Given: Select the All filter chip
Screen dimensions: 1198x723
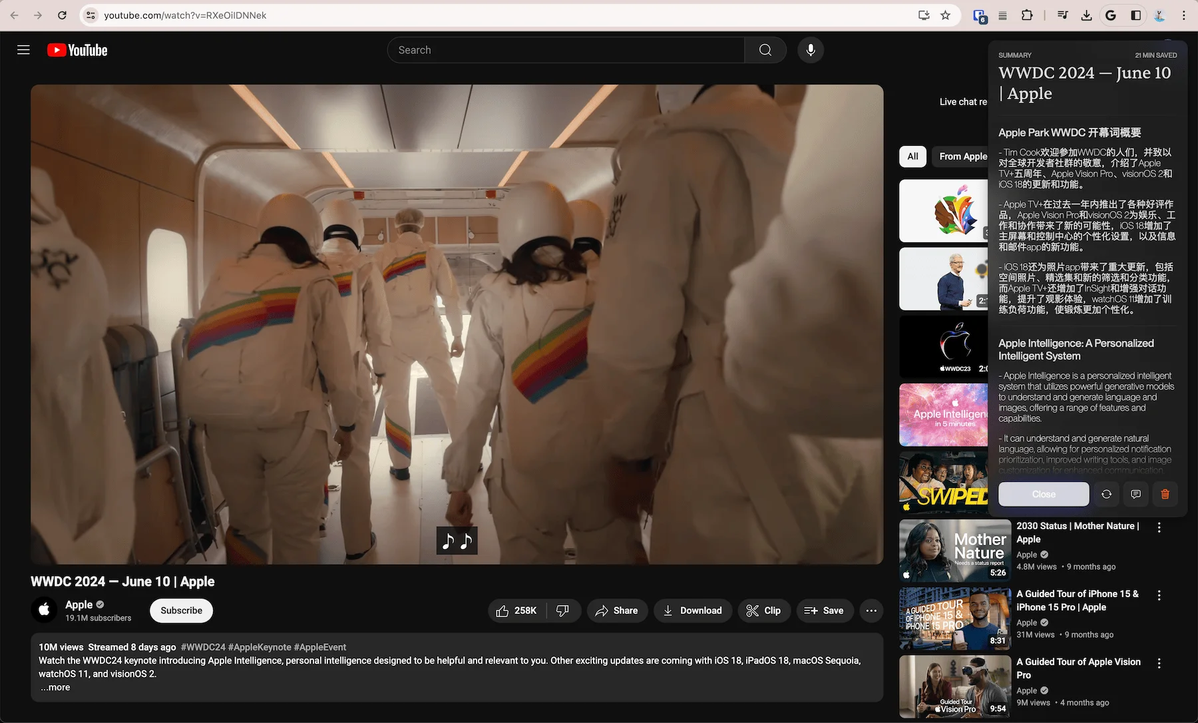Looking at the screenshot, I should click(912, 156).
